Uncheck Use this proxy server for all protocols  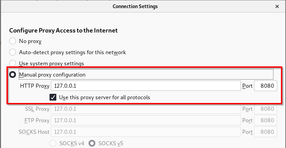coord(53,97)
